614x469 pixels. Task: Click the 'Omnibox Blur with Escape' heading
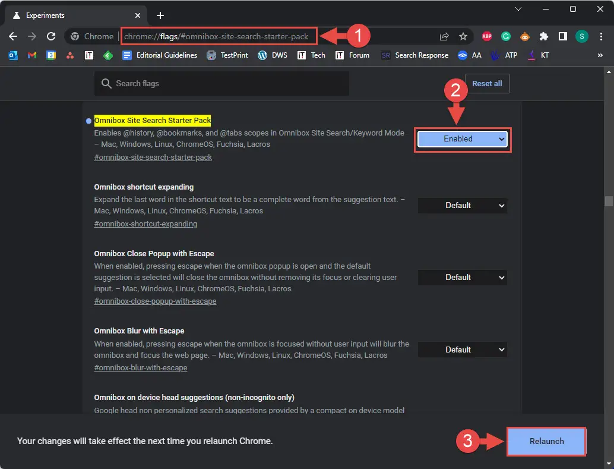click(x=139, y=331)
